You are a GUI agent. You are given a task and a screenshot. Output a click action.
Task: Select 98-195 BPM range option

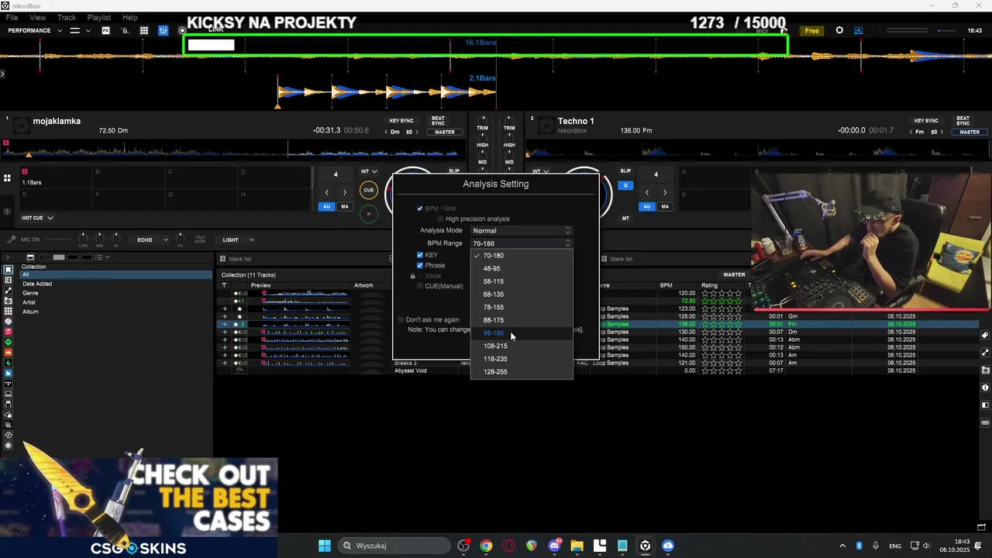[522, 333]
